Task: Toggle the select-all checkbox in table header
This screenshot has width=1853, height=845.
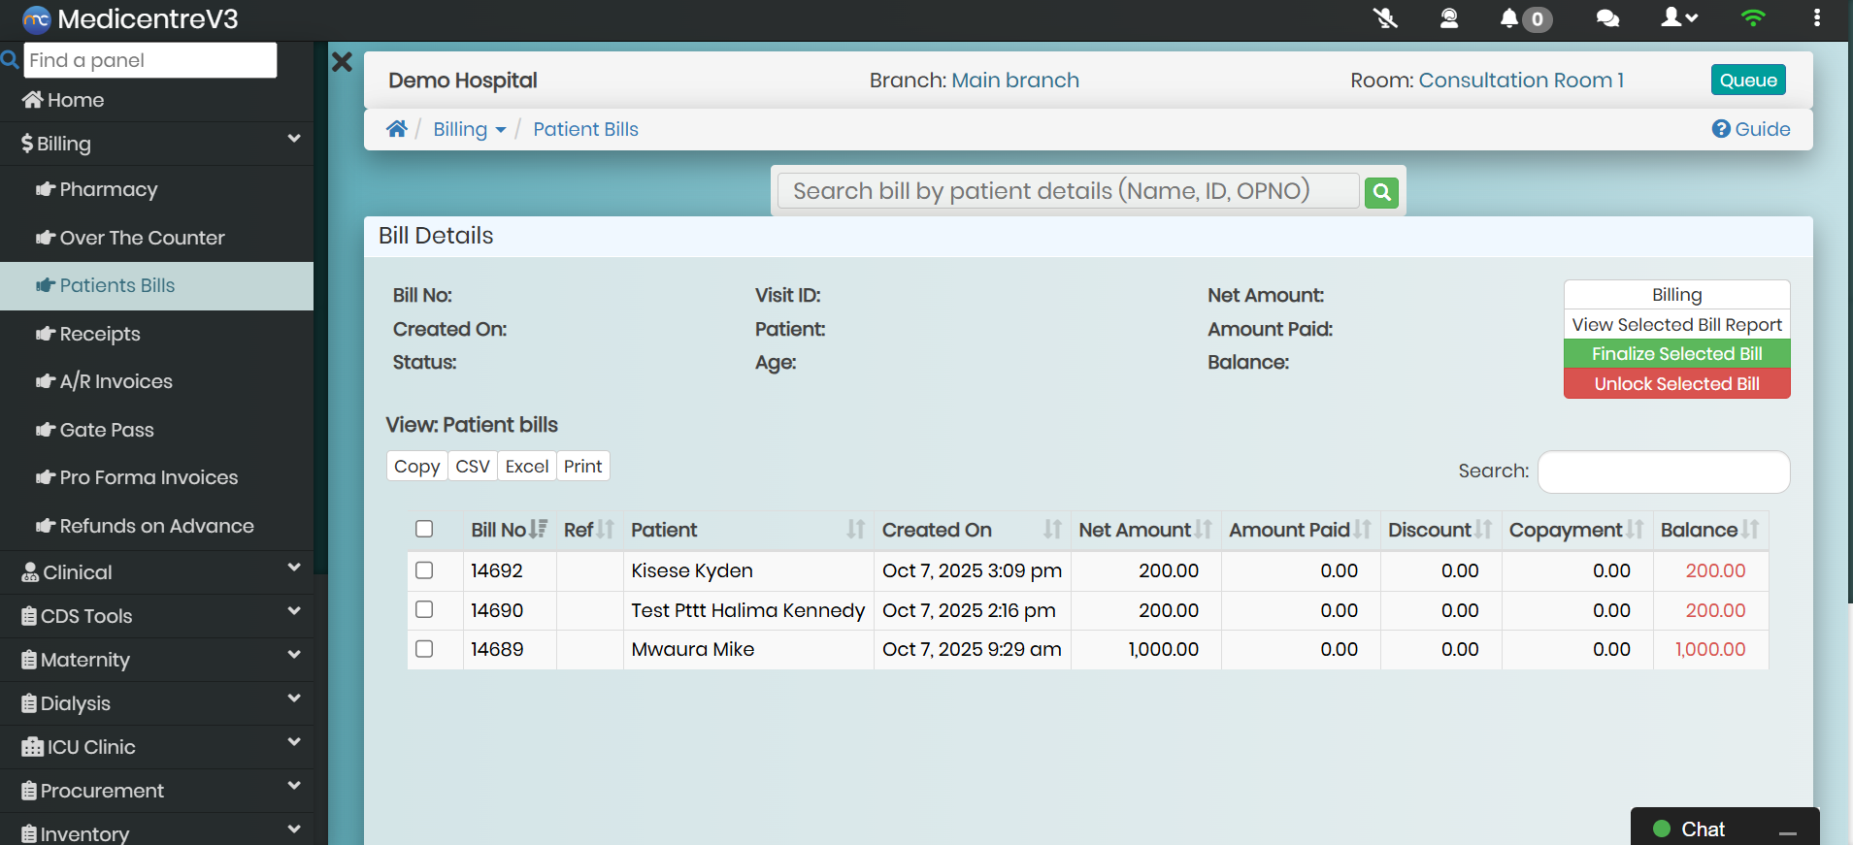Action: [424, 529]
